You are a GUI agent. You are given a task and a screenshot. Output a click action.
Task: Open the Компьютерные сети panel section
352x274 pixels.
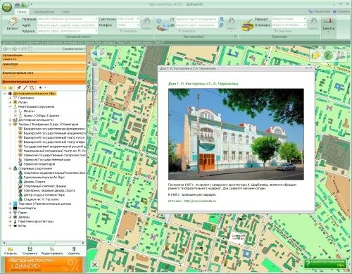point(44,74)
